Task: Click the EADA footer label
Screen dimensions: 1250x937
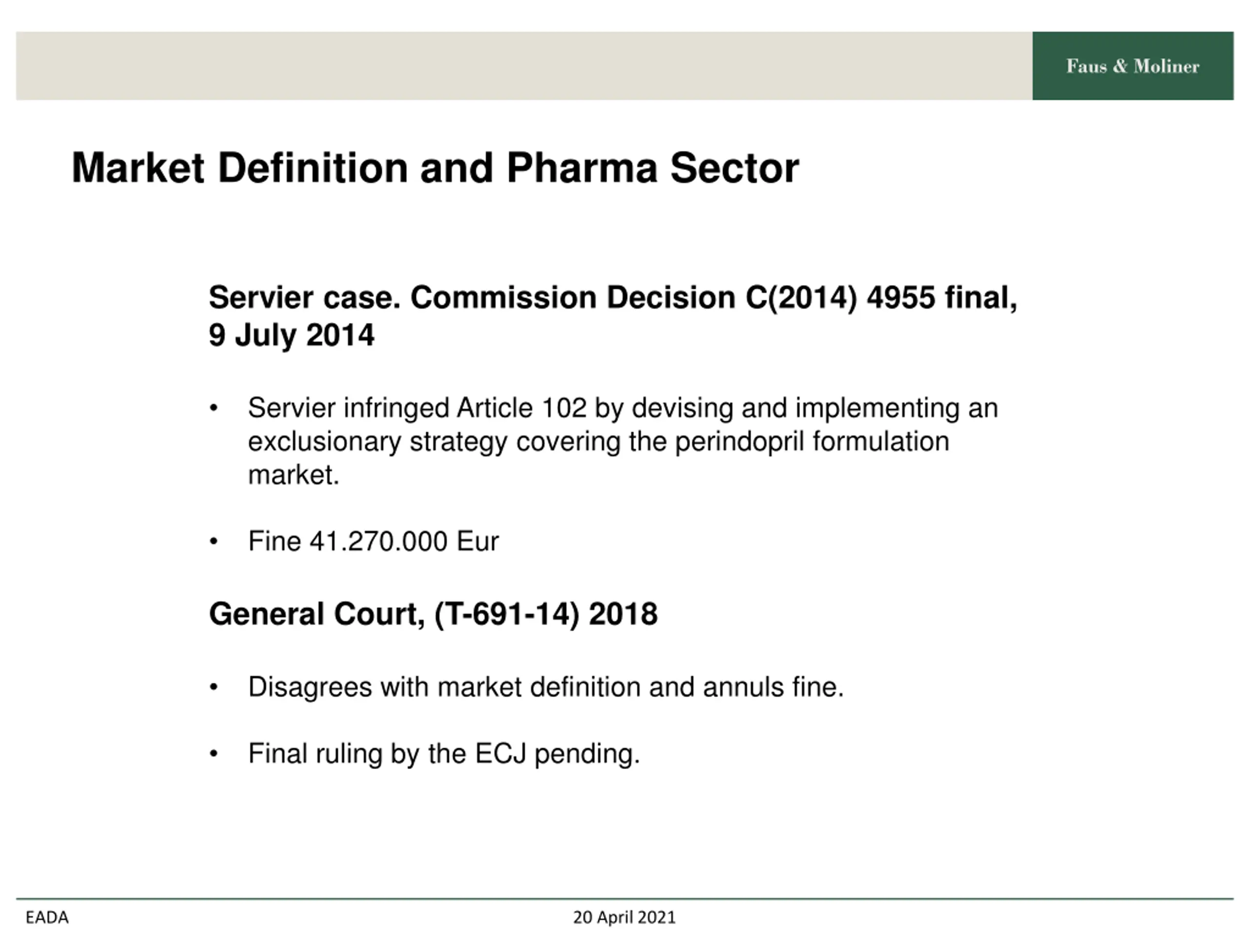Action: pos(47,917)
